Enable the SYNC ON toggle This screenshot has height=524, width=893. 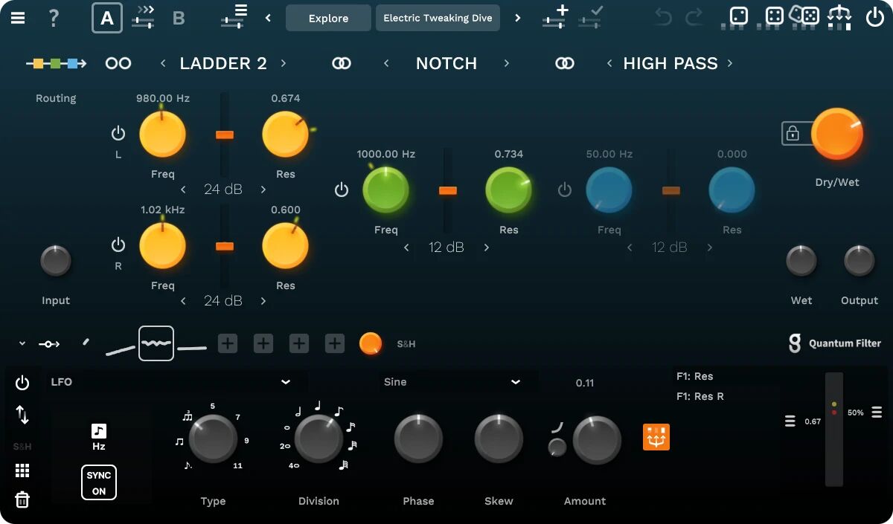tap(98, 482)
